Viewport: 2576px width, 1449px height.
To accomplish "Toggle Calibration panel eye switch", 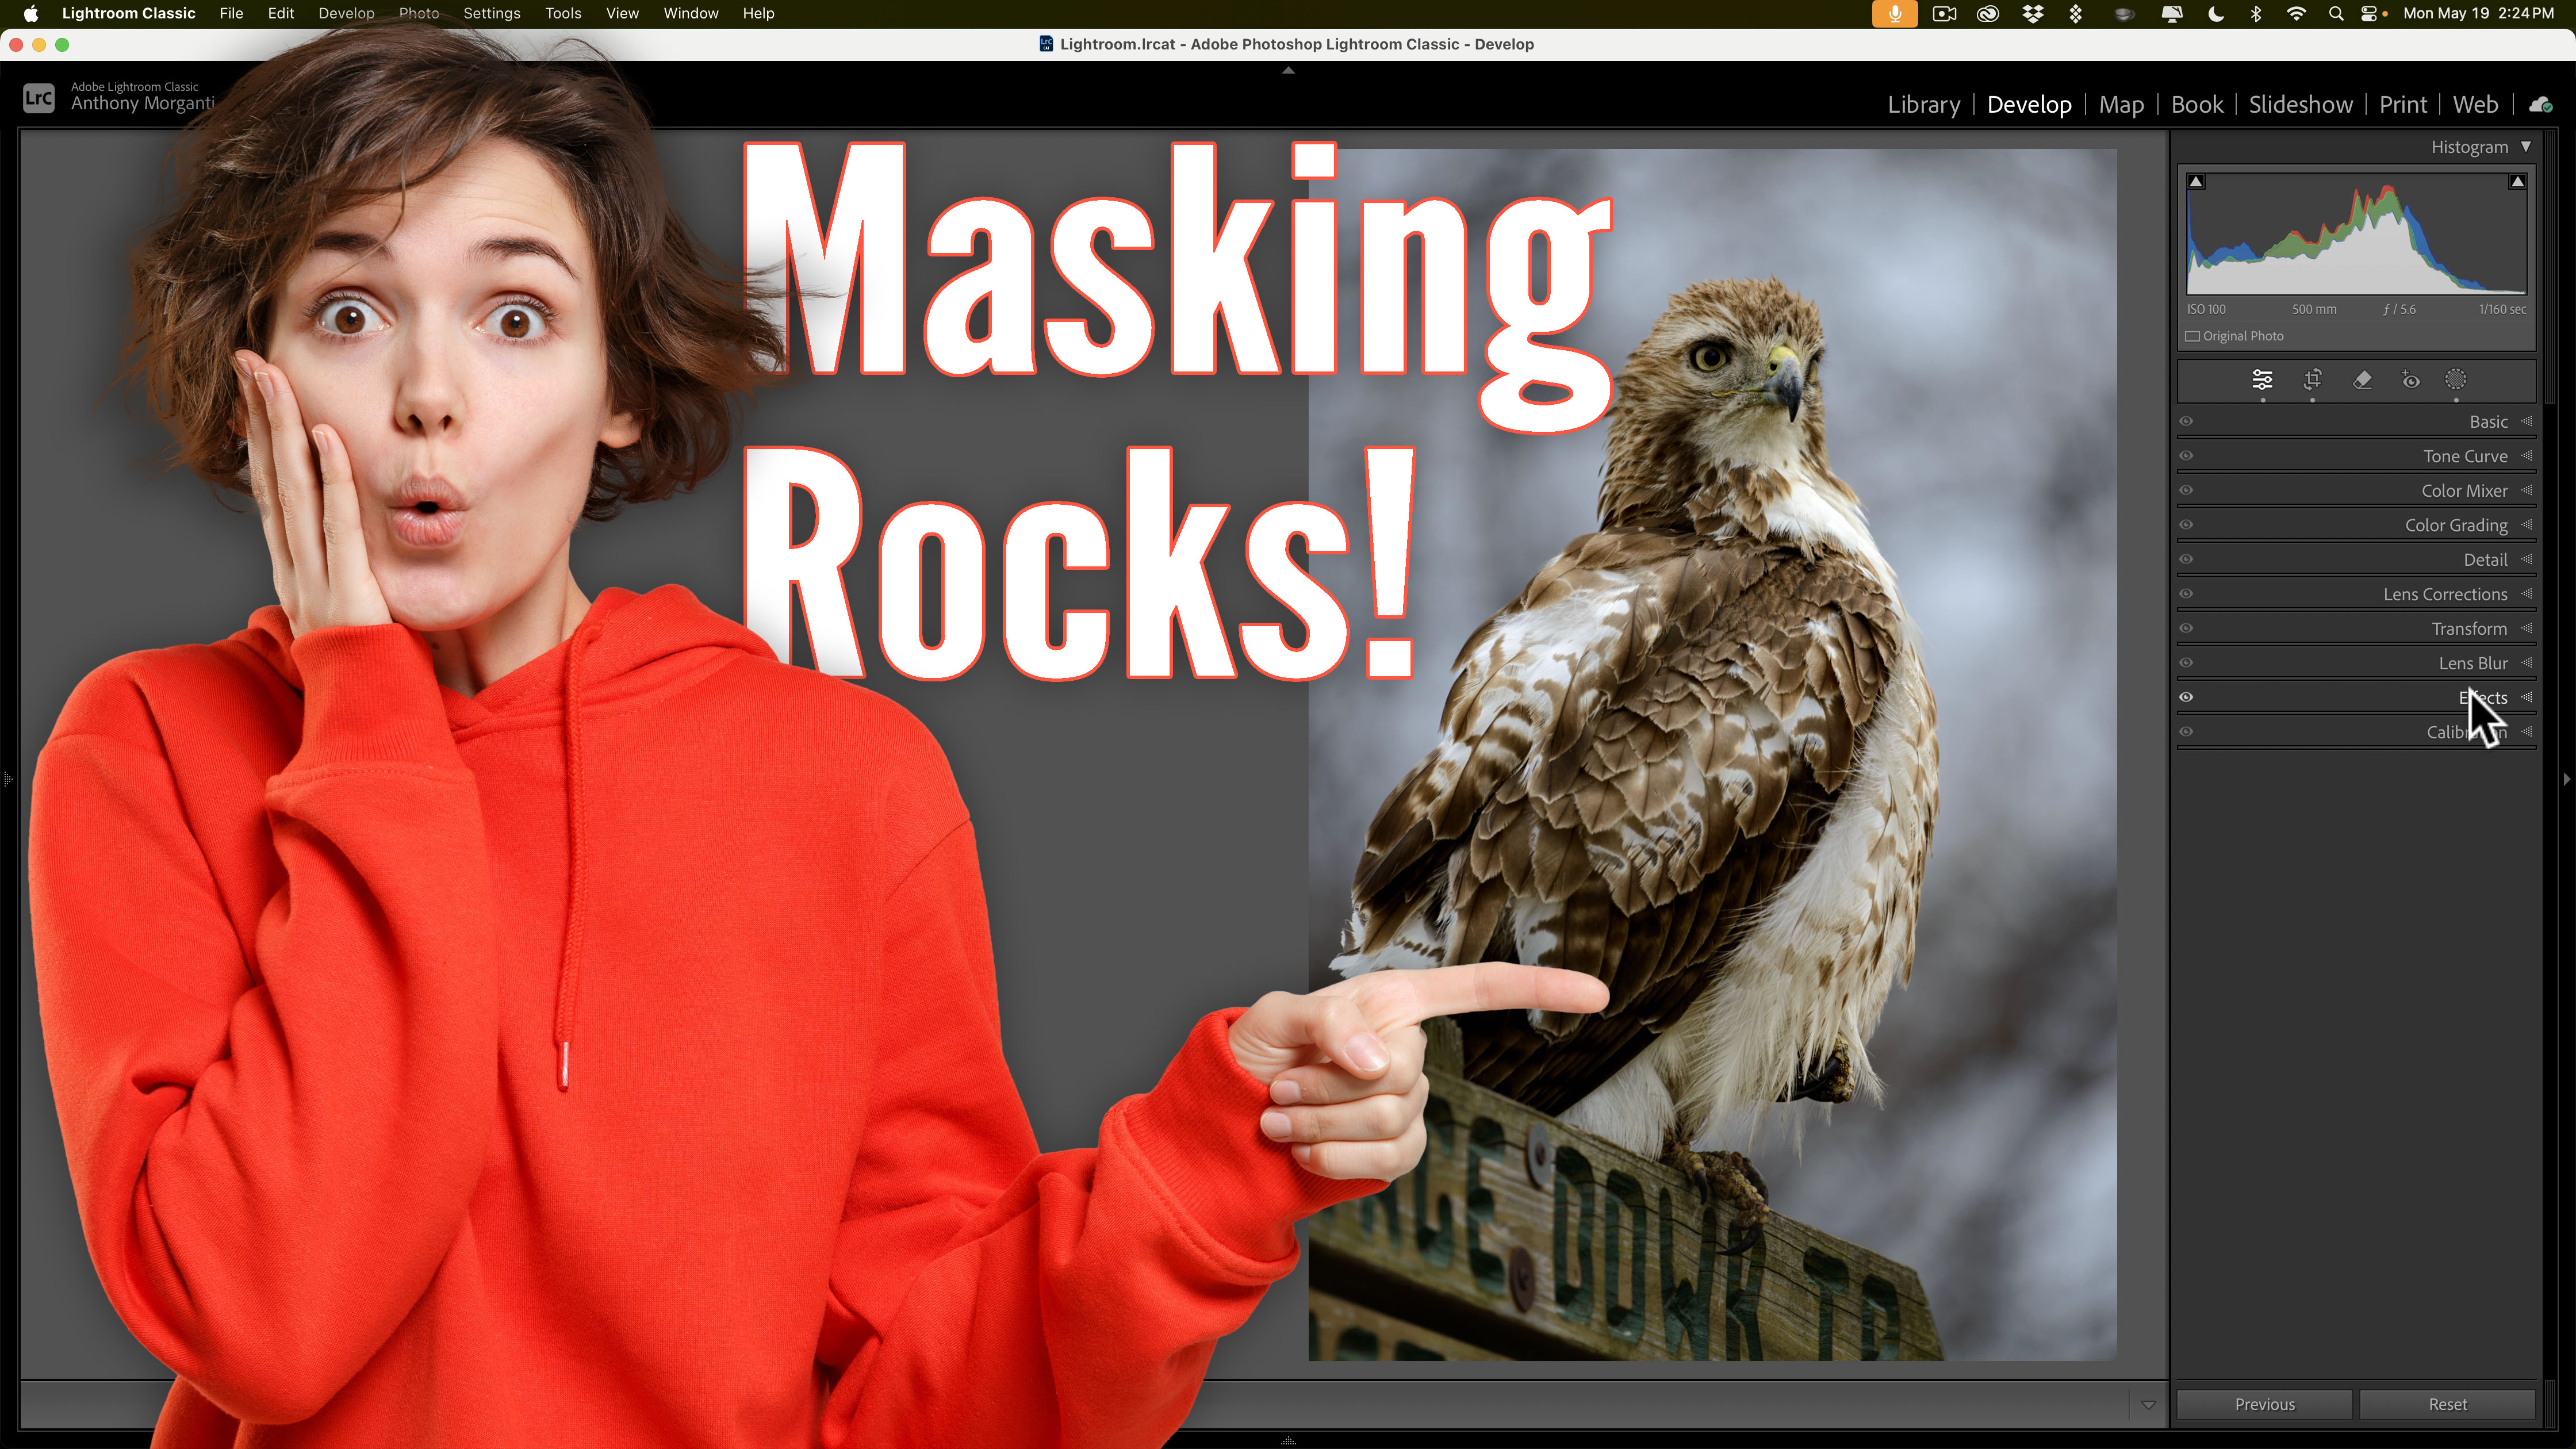I will [2186, 732].
